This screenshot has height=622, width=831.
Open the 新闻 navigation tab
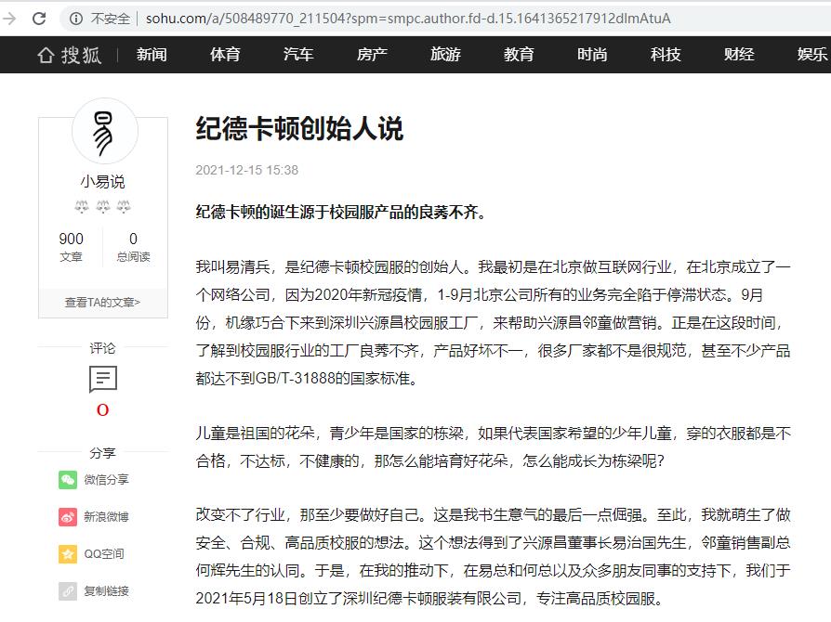pyautogui.click(x=152, y=55)
